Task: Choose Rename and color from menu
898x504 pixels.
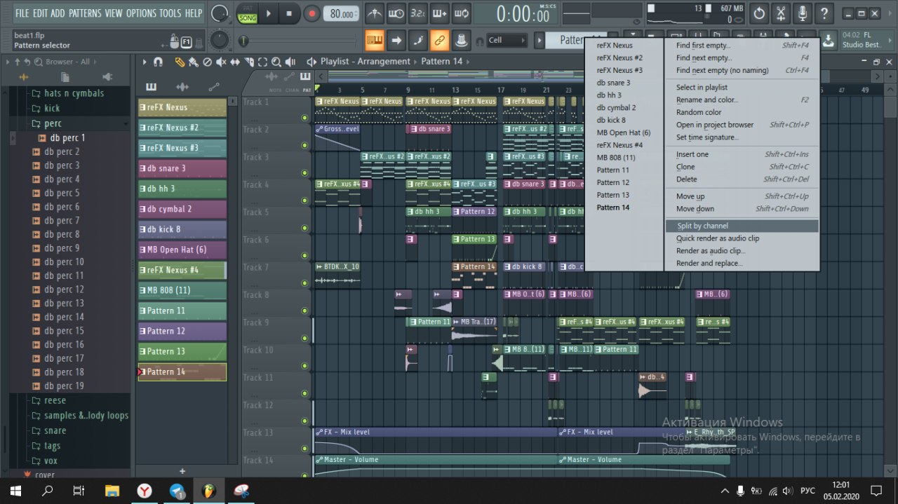Action: click(x=742, y=100)
